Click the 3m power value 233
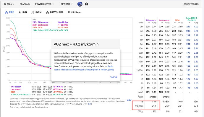This screenshot has width=204, height=117. point(188,31)
